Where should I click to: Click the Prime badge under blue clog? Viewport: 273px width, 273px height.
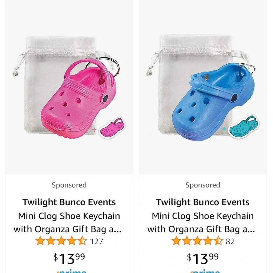205,271
